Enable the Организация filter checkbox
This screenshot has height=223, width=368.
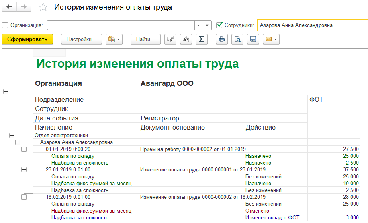point(5,25)
